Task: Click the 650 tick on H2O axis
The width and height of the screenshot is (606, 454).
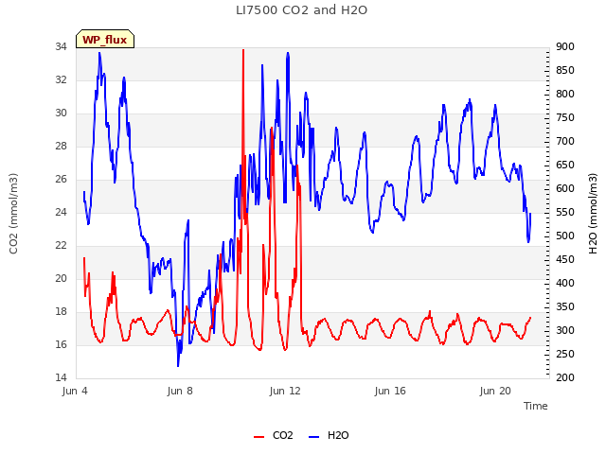Action: (565, 166)
